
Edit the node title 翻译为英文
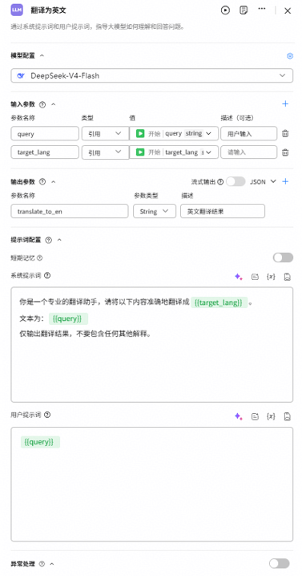coord(48,10)
